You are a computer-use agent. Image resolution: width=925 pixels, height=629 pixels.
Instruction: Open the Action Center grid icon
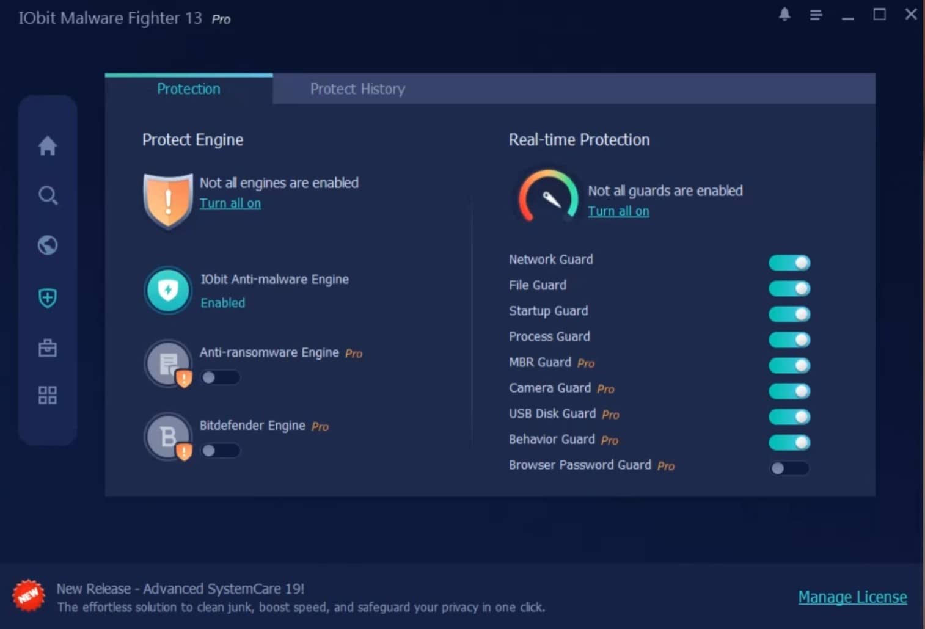coord(48,396)
